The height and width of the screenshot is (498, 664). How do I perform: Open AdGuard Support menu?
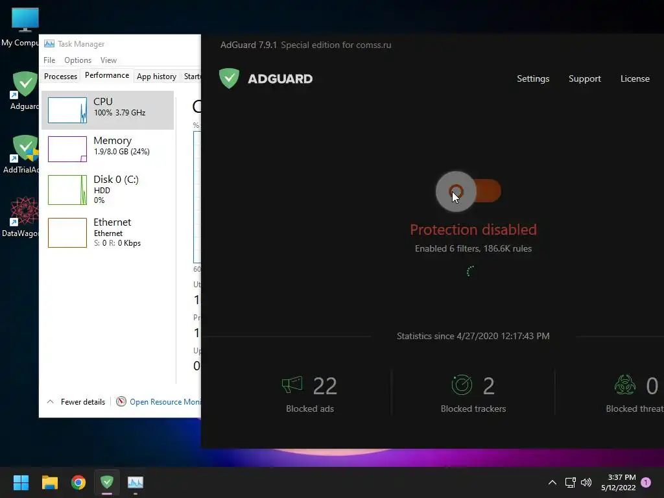584,78
